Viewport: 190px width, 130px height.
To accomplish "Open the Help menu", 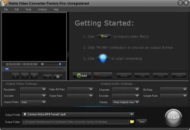I will coord(56,9).
